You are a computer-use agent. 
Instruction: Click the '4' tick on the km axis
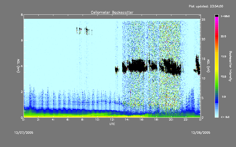click(22, 66)
